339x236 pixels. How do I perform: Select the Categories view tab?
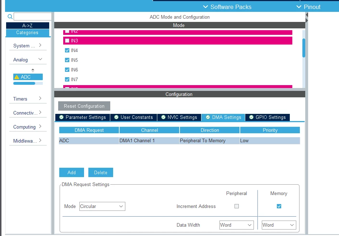[x=27, y=33]
